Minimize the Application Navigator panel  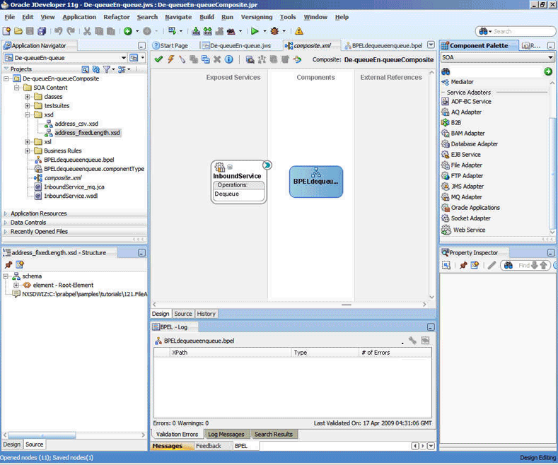tap(141, 46)
